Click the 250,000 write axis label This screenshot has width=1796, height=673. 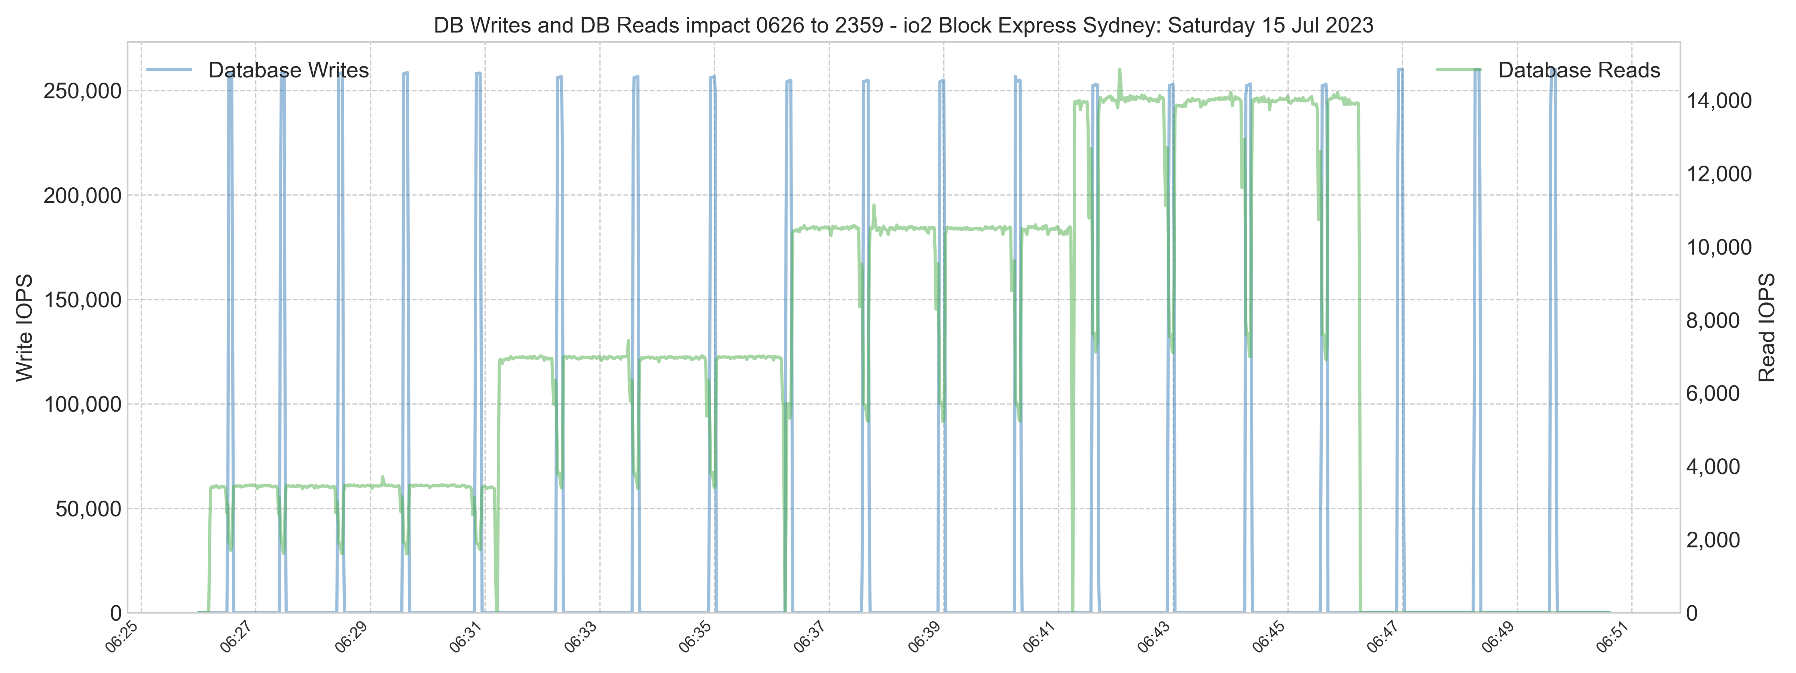pyautogui.click(x=82, y=91)
